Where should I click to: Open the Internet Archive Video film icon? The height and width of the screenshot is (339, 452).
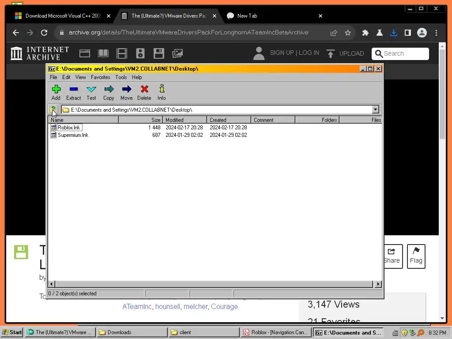coord(122,53)
